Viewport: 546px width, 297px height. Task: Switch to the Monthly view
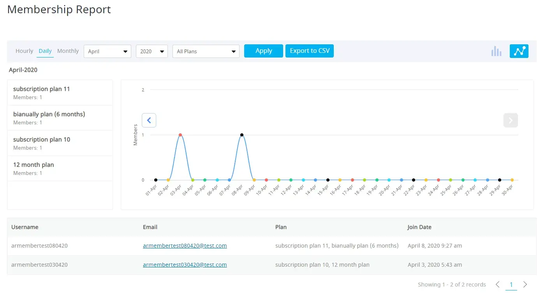click(68, 51)
